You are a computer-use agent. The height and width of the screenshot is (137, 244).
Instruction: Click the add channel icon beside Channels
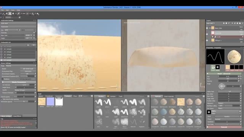click(x=34, y=33)
